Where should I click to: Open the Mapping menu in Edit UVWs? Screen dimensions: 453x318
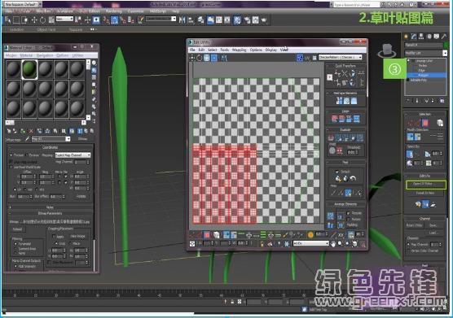[240, 50]
